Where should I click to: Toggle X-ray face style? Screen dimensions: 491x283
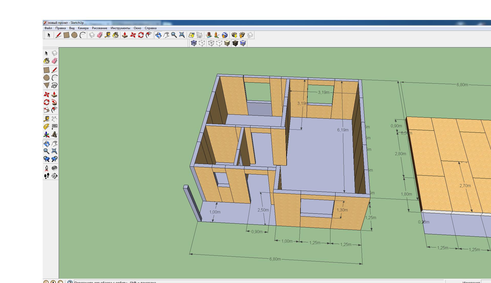point(194,43)
